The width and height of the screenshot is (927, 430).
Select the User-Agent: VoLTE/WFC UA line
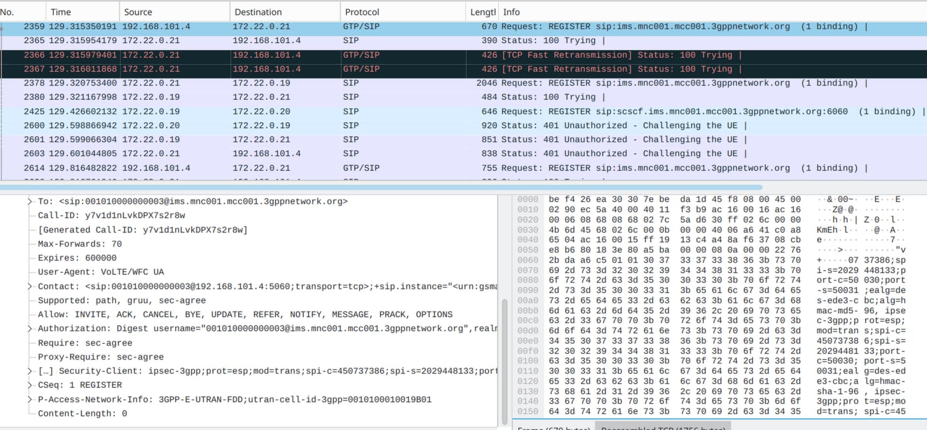coord(101,272)
